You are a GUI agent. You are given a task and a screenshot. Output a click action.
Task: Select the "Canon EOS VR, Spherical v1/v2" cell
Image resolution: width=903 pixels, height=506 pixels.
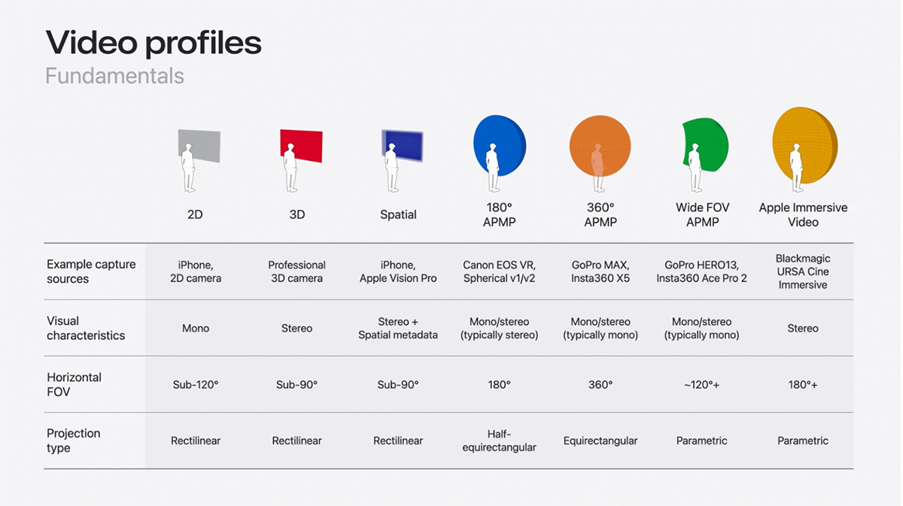pyautogui.click(x=499, y=271)
